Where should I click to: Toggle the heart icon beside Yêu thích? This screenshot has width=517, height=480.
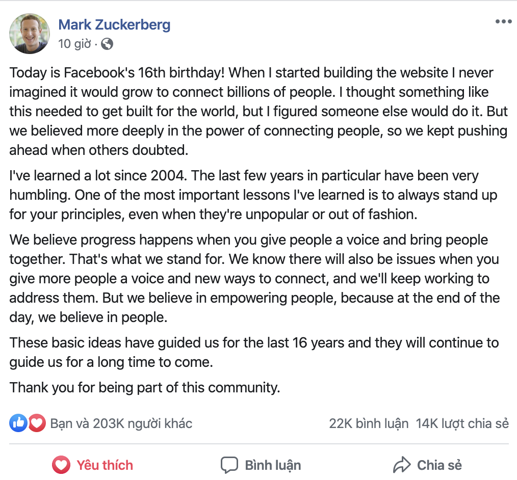[61, 465]
